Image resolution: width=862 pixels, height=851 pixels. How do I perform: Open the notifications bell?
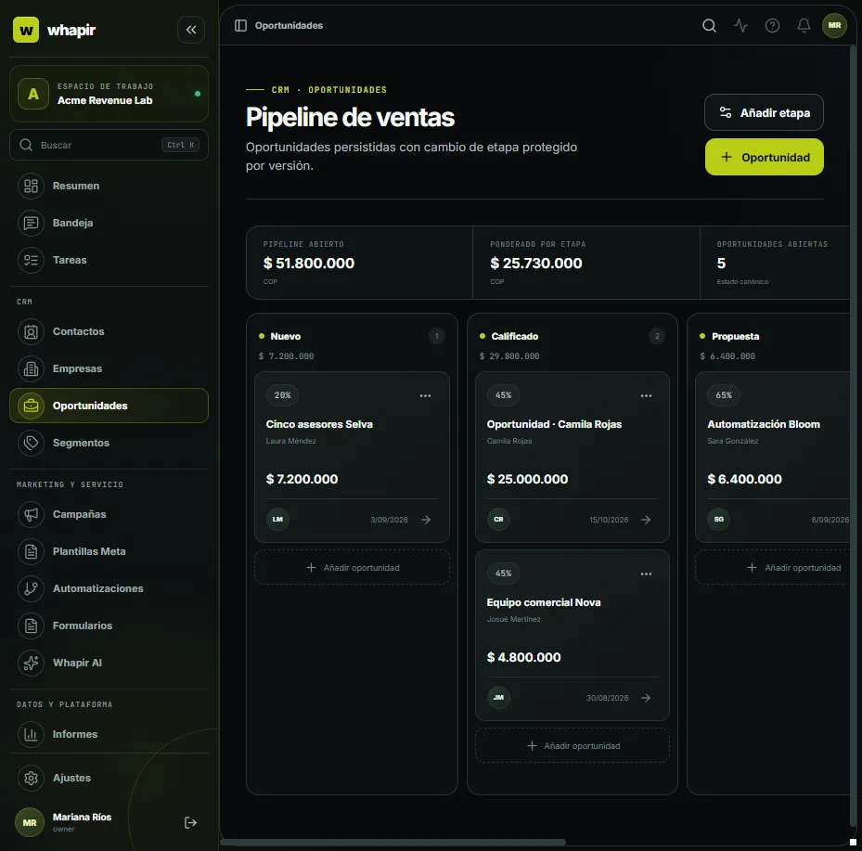(x=804, y=26)
